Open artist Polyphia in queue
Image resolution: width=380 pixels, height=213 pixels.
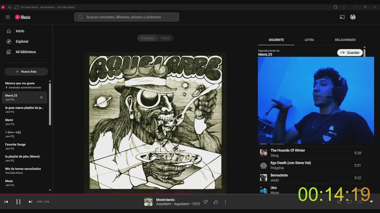point(277,168)
